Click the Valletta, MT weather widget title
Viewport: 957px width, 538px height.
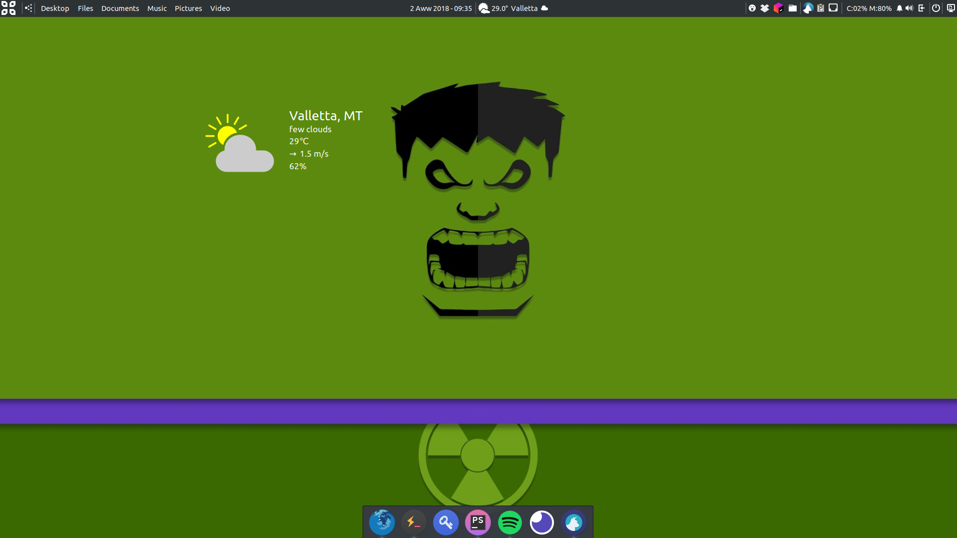[326, 116]
